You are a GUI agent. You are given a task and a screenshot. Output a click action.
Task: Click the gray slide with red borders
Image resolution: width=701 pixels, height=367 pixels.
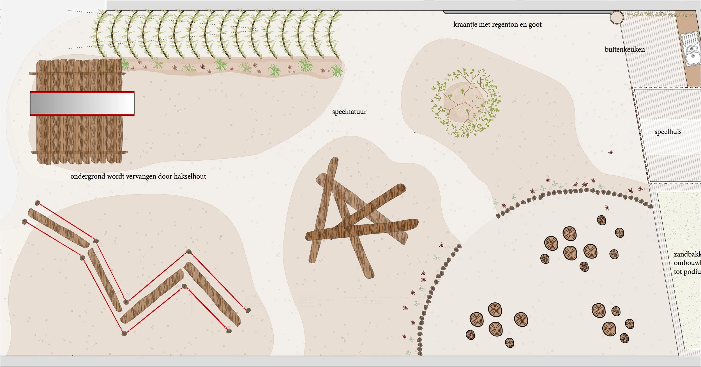[82, 103]
